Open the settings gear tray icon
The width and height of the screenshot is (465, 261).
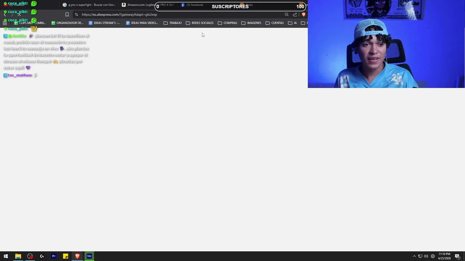(x=433, y=256)
